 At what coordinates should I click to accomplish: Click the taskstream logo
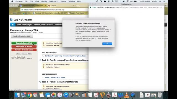[21, 20]
